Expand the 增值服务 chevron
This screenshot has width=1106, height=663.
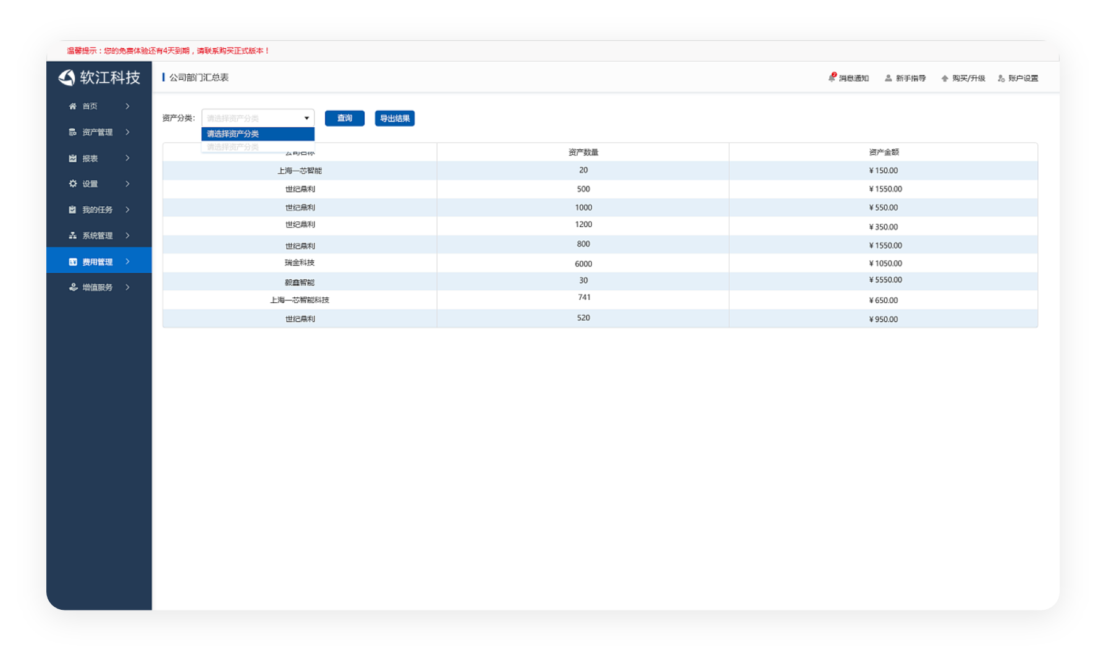pos(127,287)
